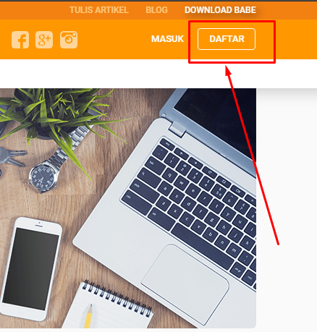Image resolution: width=317 pixels, height=332 pixels.
Task: Click the keys beside the wristwatch
Action: 12,157
